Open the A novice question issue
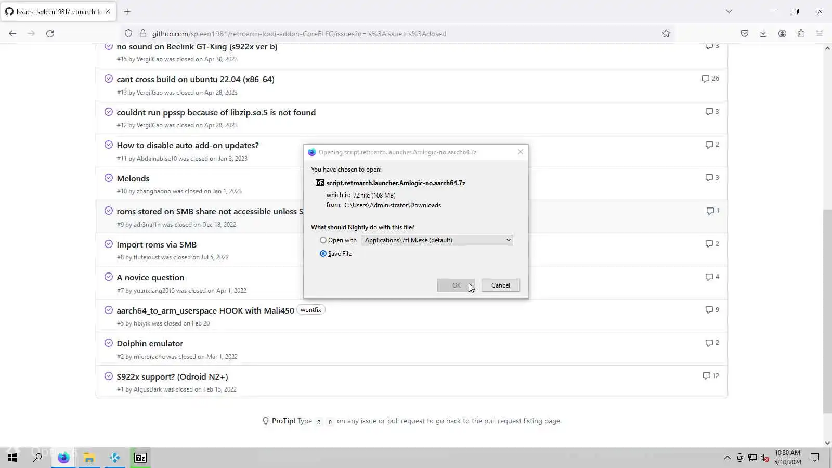 coord(150,278)
